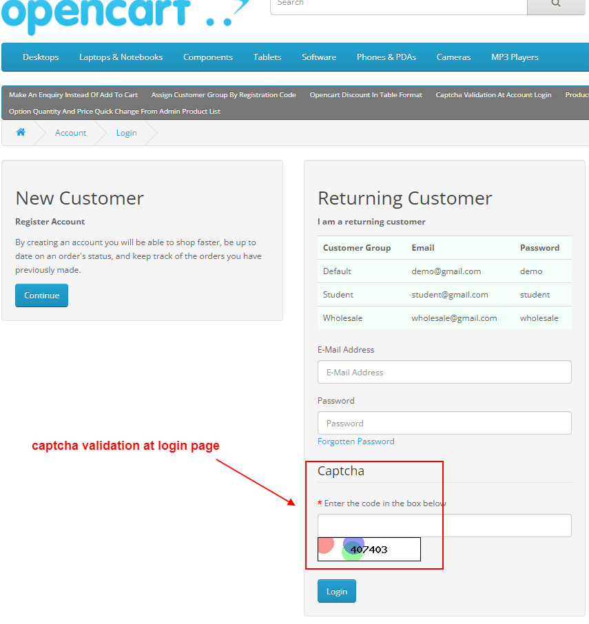Image resolution: width=589 pixels, height=624 pixels.
Task: Click into the E-Mail Address field
Action: click(x=444, y=372)
